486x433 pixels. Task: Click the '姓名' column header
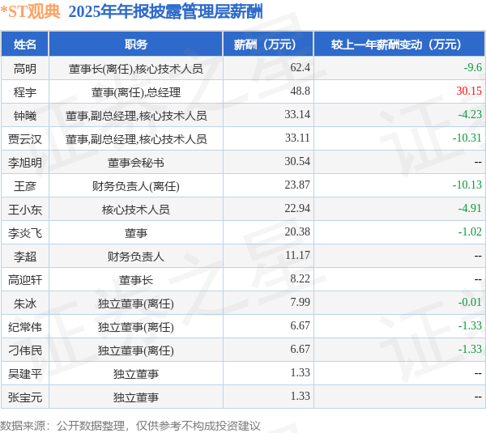point(25,45)
